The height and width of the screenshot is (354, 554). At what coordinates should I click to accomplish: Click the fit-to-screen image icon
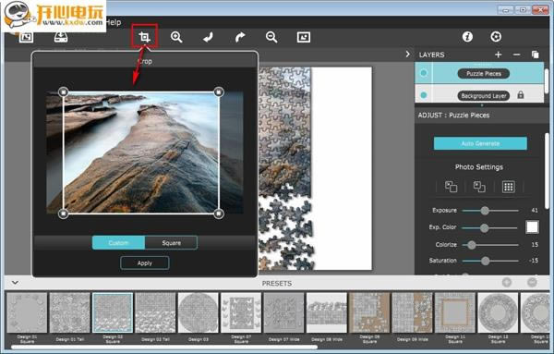point(304,37)
